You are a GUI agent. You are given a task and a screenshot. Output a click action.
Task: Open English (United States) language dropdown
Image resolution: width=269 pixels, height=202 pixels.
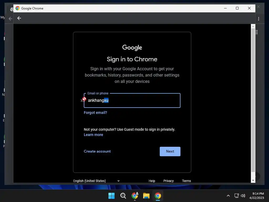[x=97, y=181]
